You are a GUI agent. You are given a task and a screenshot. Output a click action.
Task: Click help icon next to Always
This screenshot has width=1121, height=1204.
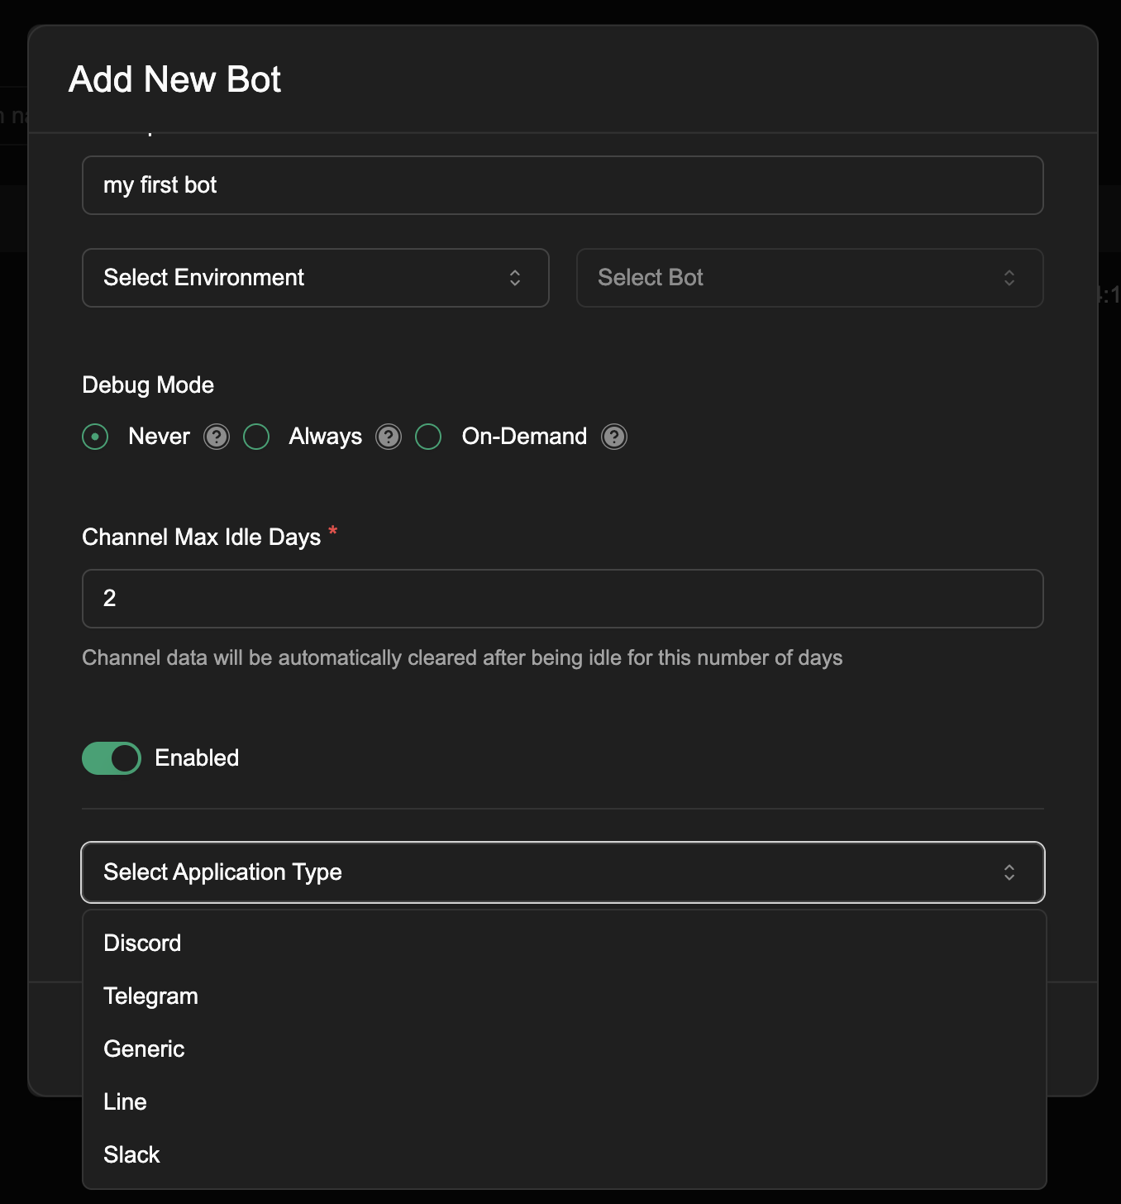(x=389, y=437)
